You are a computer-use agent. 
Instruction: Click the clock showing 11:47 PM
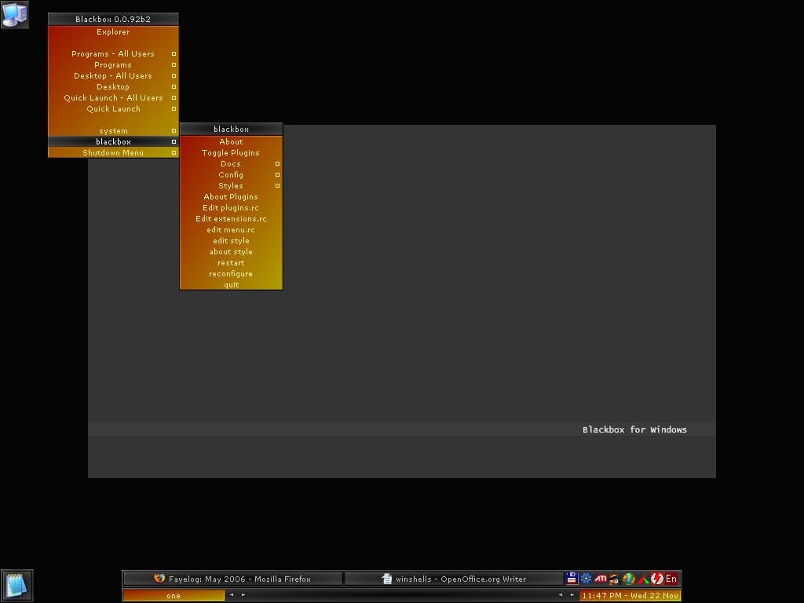click(x=630, y=595)
